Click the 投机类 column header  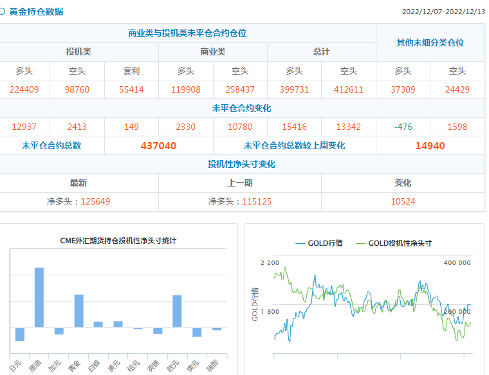78,51
